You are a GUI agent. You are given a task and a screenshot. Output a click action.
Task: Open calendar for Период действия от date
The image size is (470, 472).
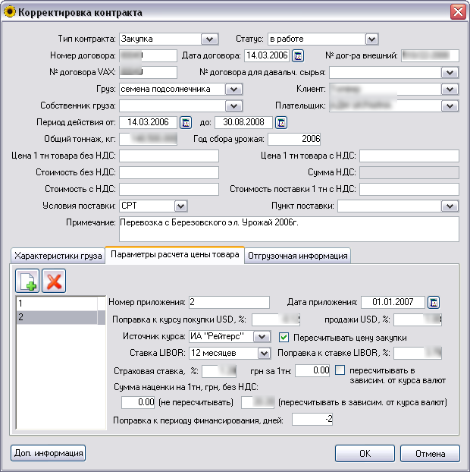(186, 122)
